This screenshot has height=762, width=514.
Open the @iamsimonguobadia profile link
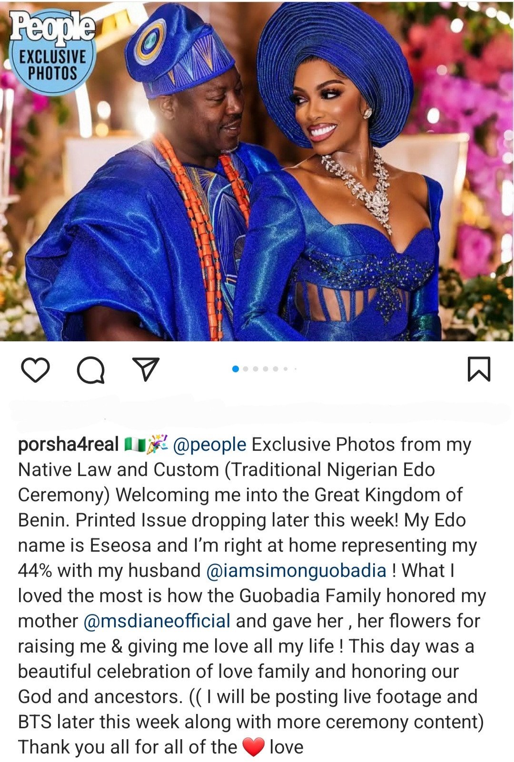coord(297,571)
